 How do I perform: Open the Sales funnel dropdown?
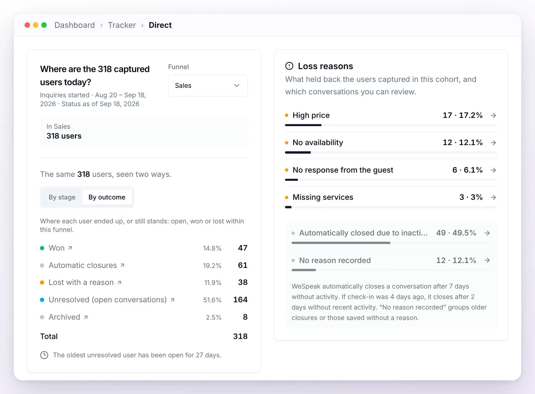208,86
